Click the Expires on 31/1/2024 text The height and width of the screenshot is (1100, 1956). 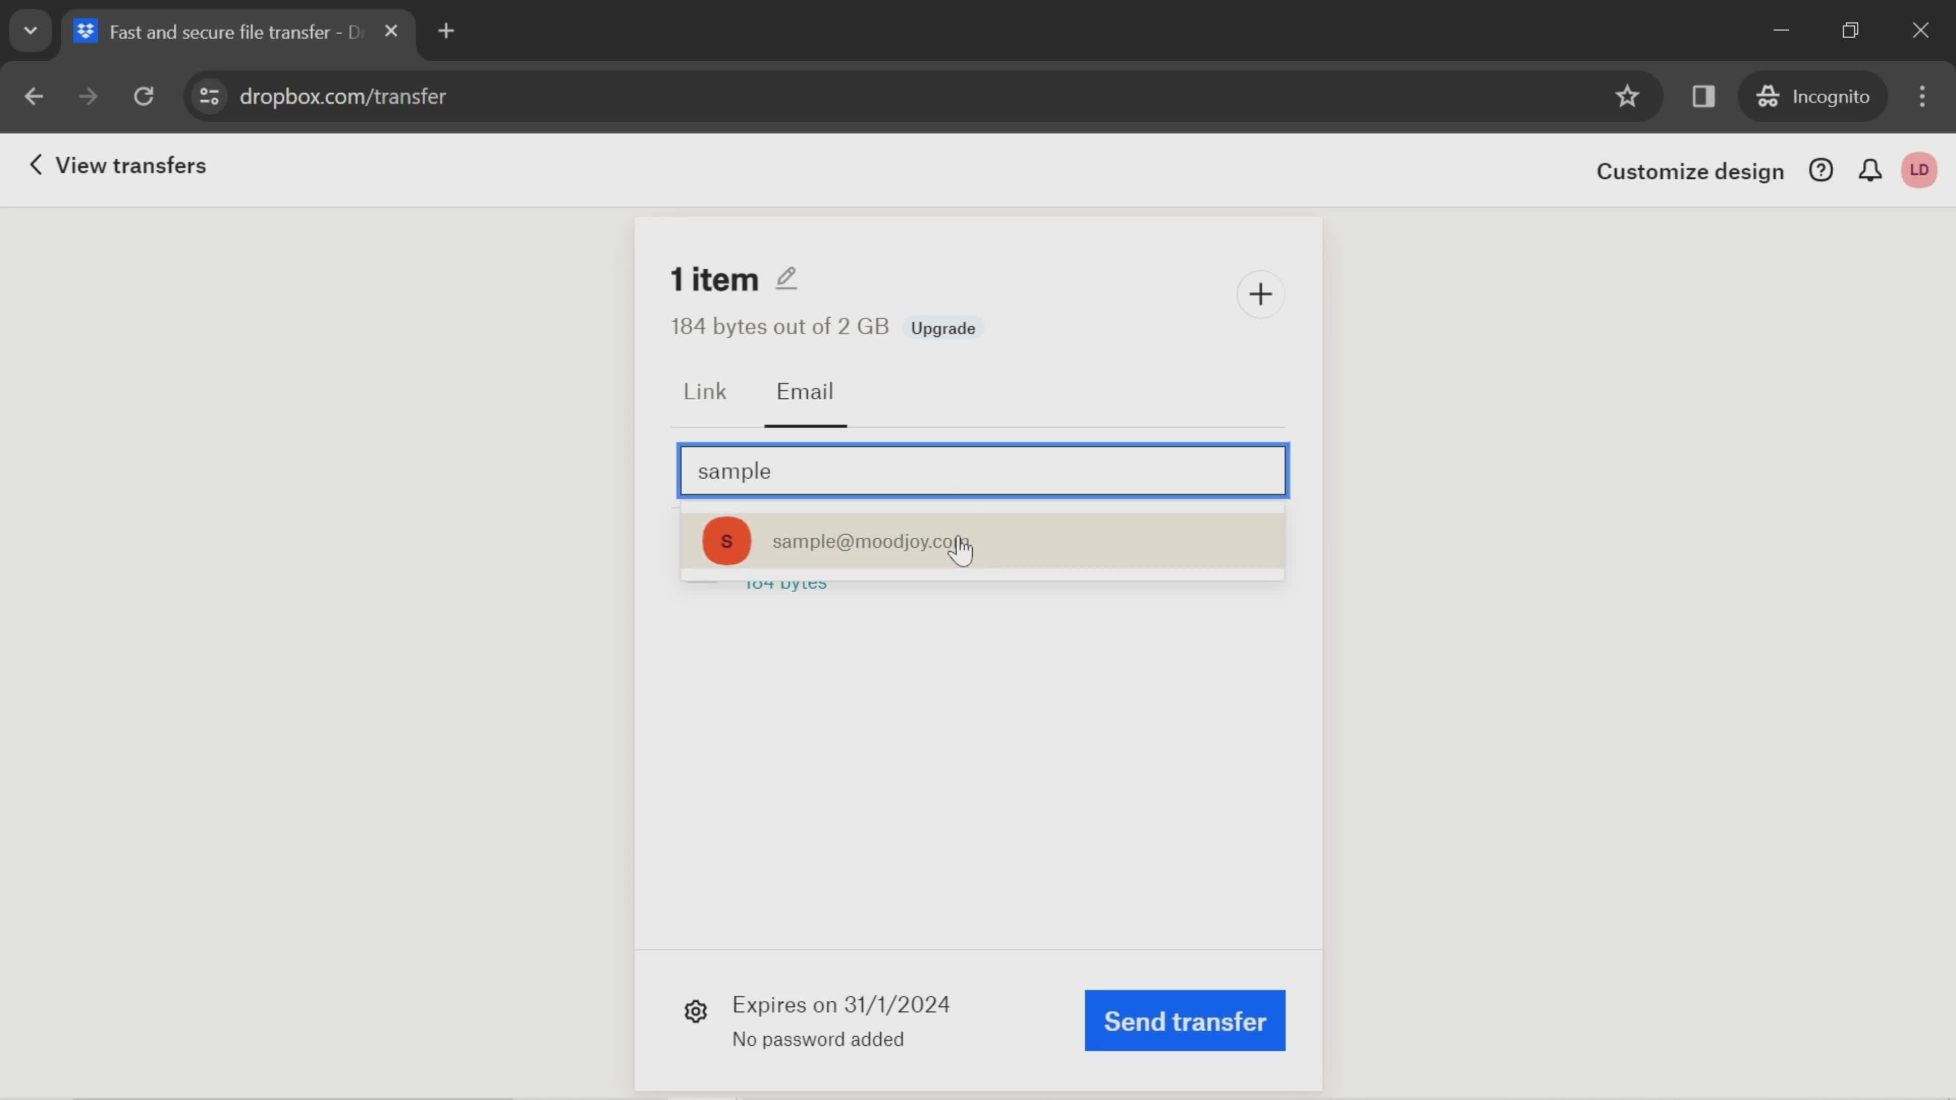click(x=840, y=1004)
